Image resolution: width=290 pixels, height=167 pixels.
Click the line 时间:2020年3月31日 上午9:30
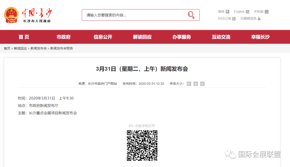[x=46, y=98]
